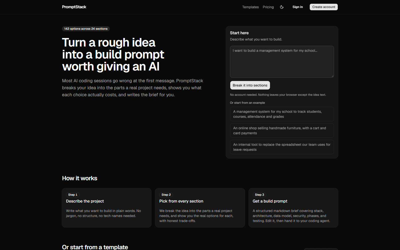Image resolution: width=400 pixels, height=250 pixels.
Task: Click the 142 options across 24 sections badge
Action: tap(86, 29)
